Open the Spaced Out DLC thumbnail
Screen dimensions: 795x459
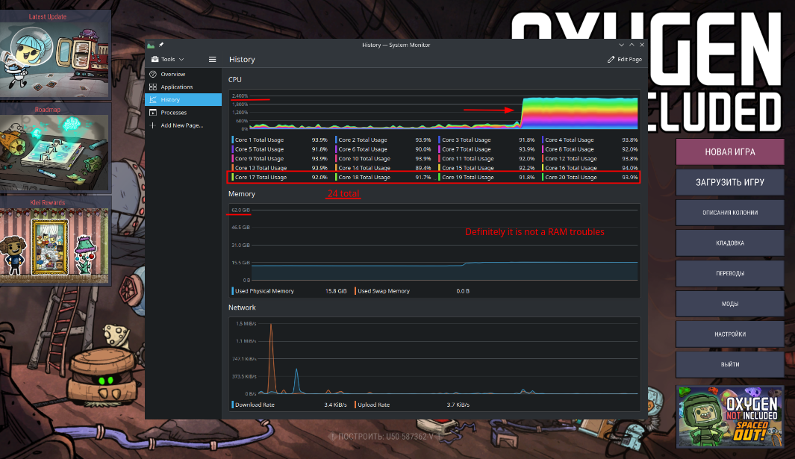[730, 415]
